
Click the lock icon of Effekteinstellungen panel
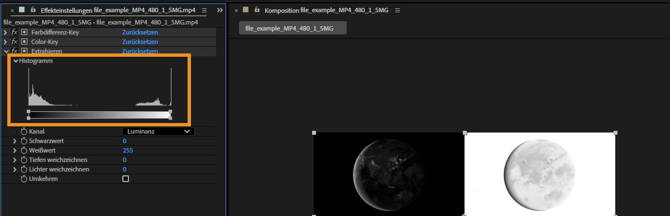(33, 10)
